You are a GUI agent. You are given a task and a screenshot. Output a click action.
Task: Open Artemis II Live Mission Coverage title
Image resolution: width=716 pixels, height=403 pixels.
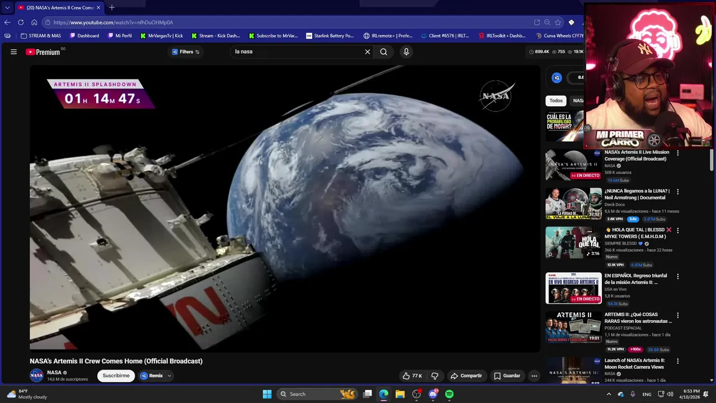point(637,156)
